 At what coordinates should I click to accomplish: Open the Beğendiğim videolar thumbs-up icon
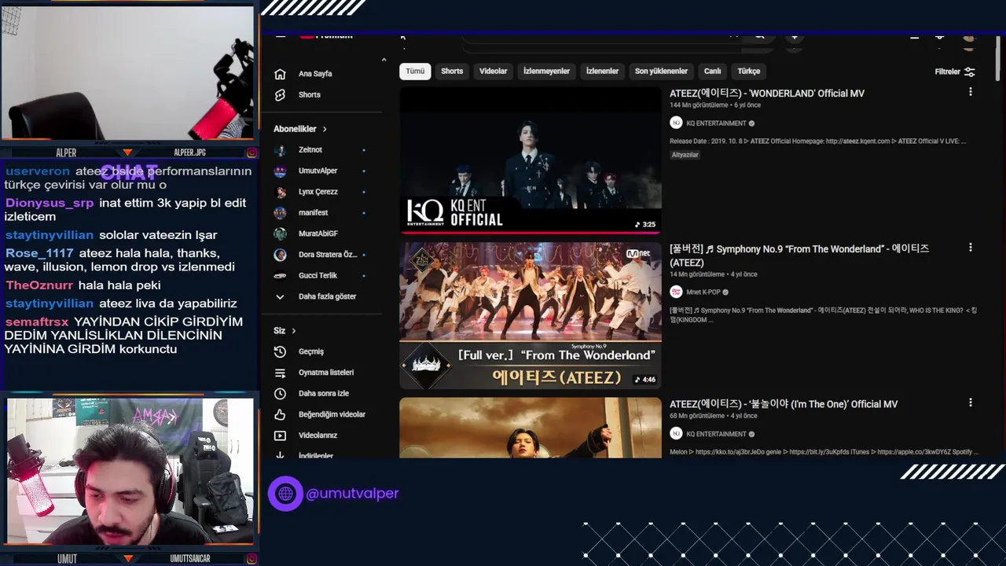280,414
